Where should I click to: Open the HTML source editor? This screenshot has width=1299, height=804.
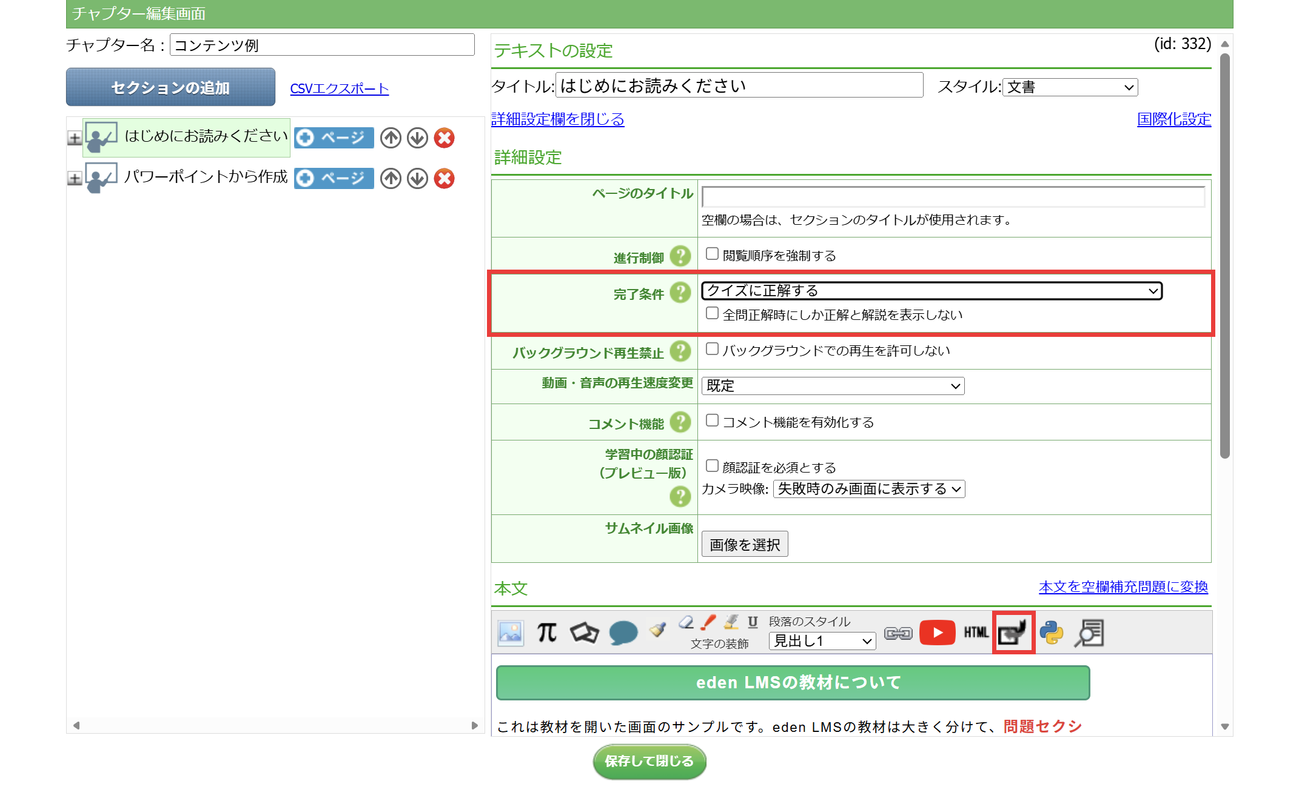click(x=976, y=633)
